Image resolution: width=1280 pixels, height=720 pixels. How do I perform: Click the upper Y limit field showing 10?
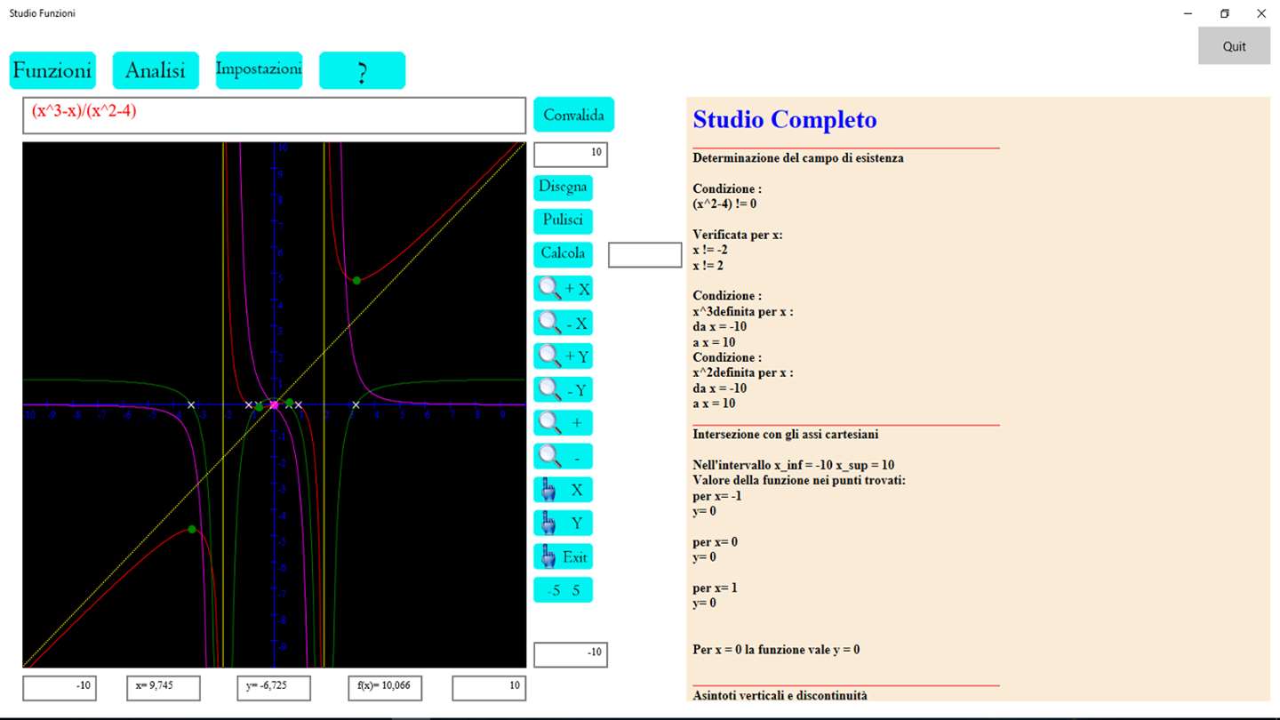click(x=571, y=154)
